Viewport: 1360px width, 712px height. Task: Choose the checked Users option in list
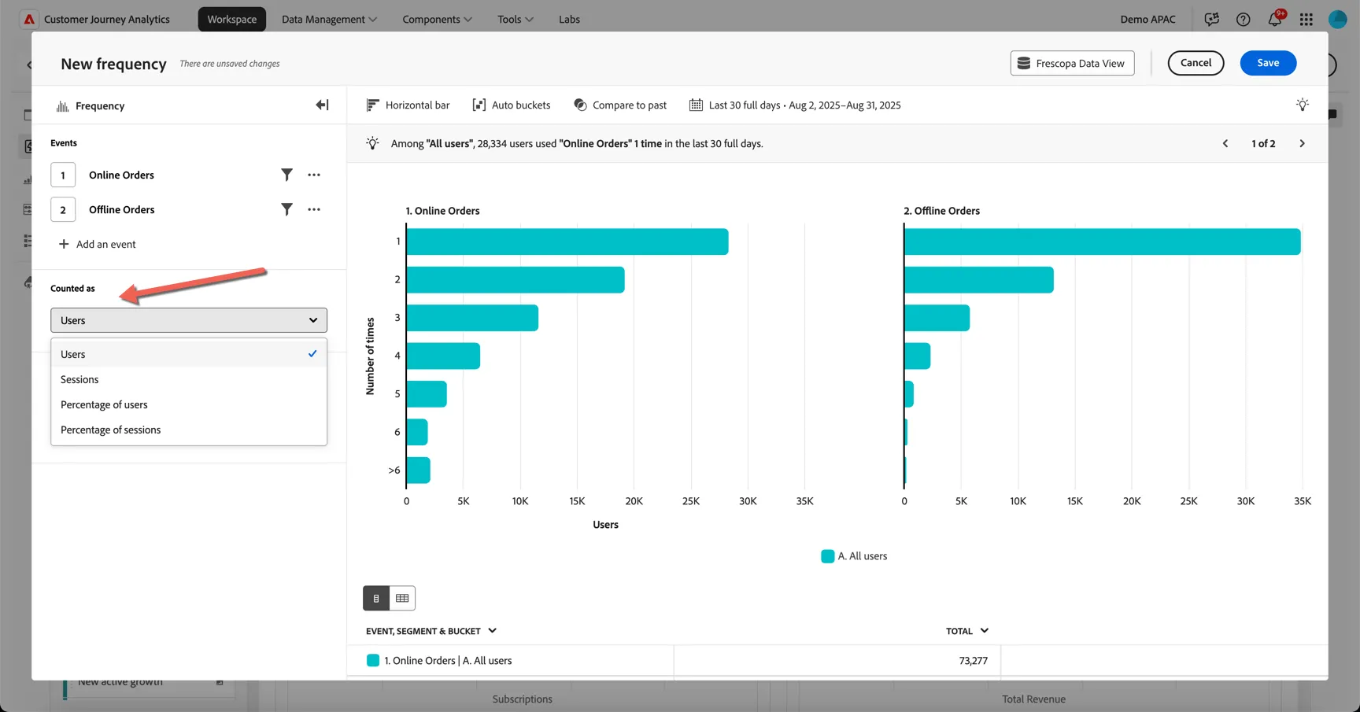coord(189,354)
